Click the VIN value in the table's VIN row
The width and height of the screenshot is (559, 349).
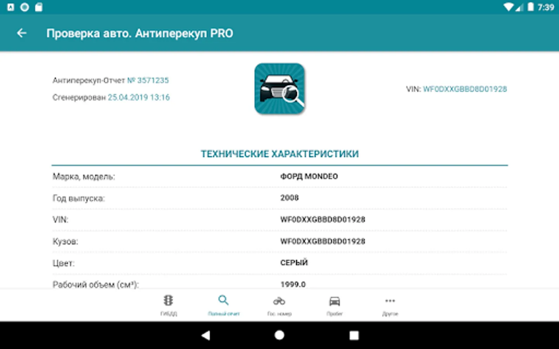[x=323, y=219]
